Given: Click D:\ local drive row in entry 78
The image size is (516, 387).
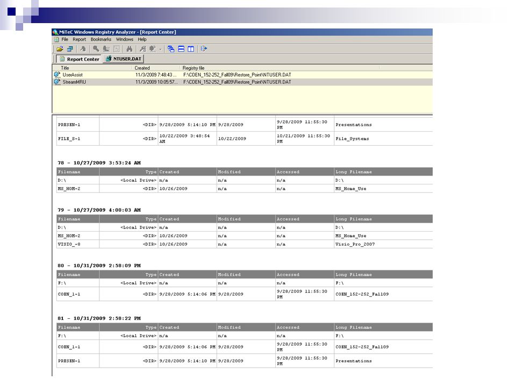Looking at the screenshot, I should (x=245, y=181).
